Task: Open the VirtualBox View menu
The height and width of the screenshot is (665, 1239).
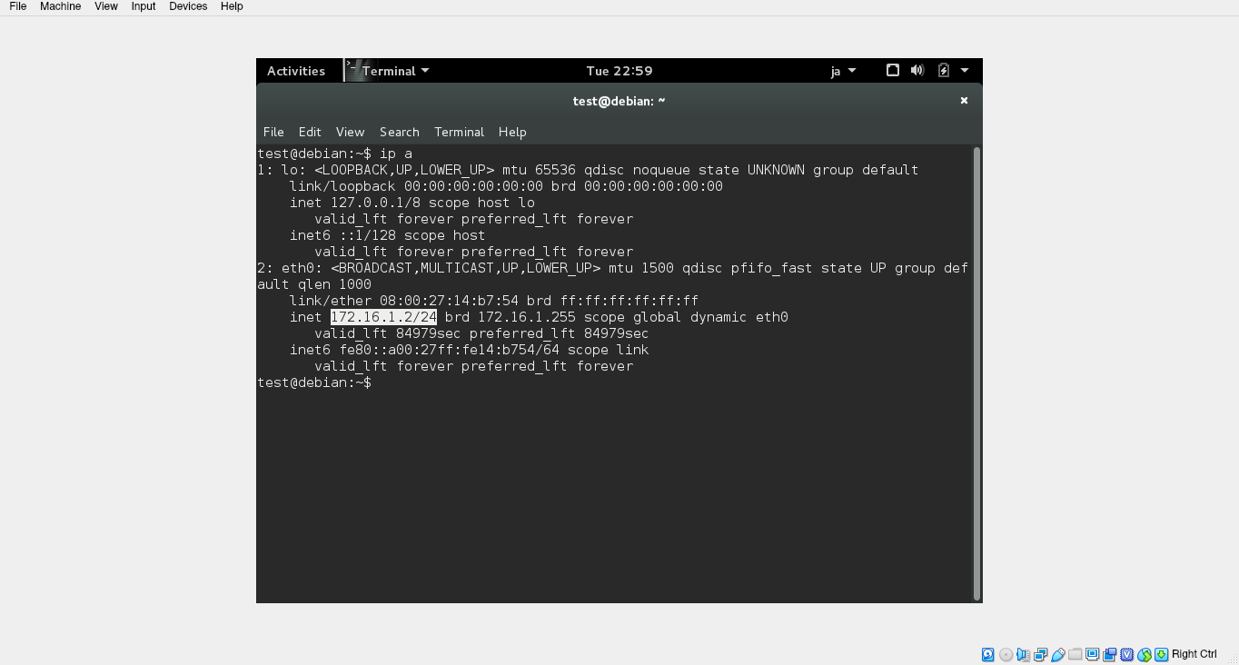Action: [106, 6]
